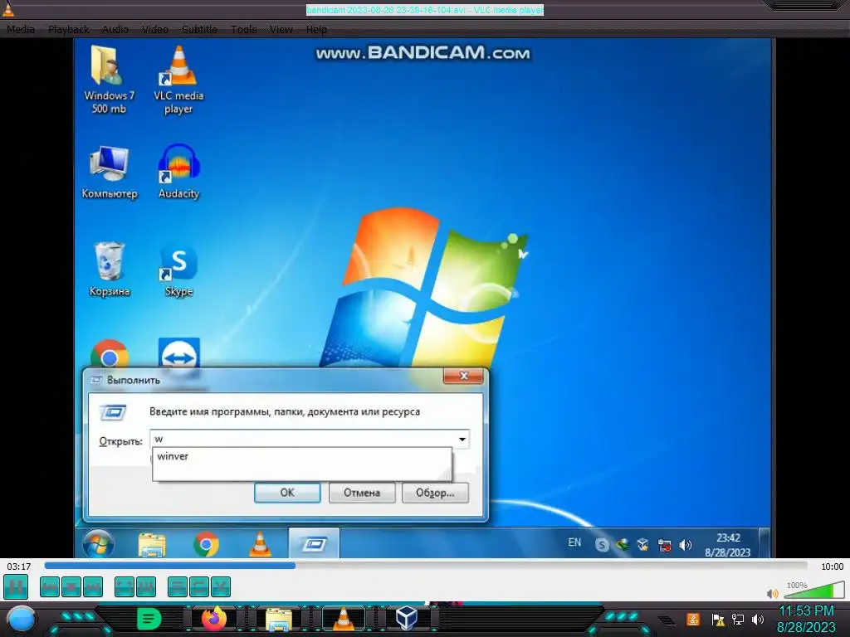Click the host system volume tray icon
Screen dimensions: 850x637
click(758, 620)
